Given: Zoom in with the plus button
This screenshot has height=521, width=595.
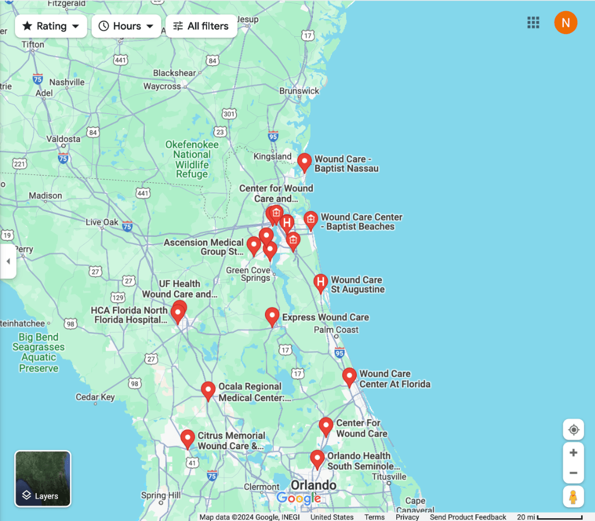Looking at the screenshot, I should point(573,452).
